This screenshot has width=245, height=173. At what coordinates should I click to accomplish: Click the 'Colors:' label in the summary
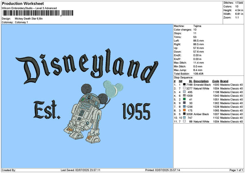tap(228, 7)
